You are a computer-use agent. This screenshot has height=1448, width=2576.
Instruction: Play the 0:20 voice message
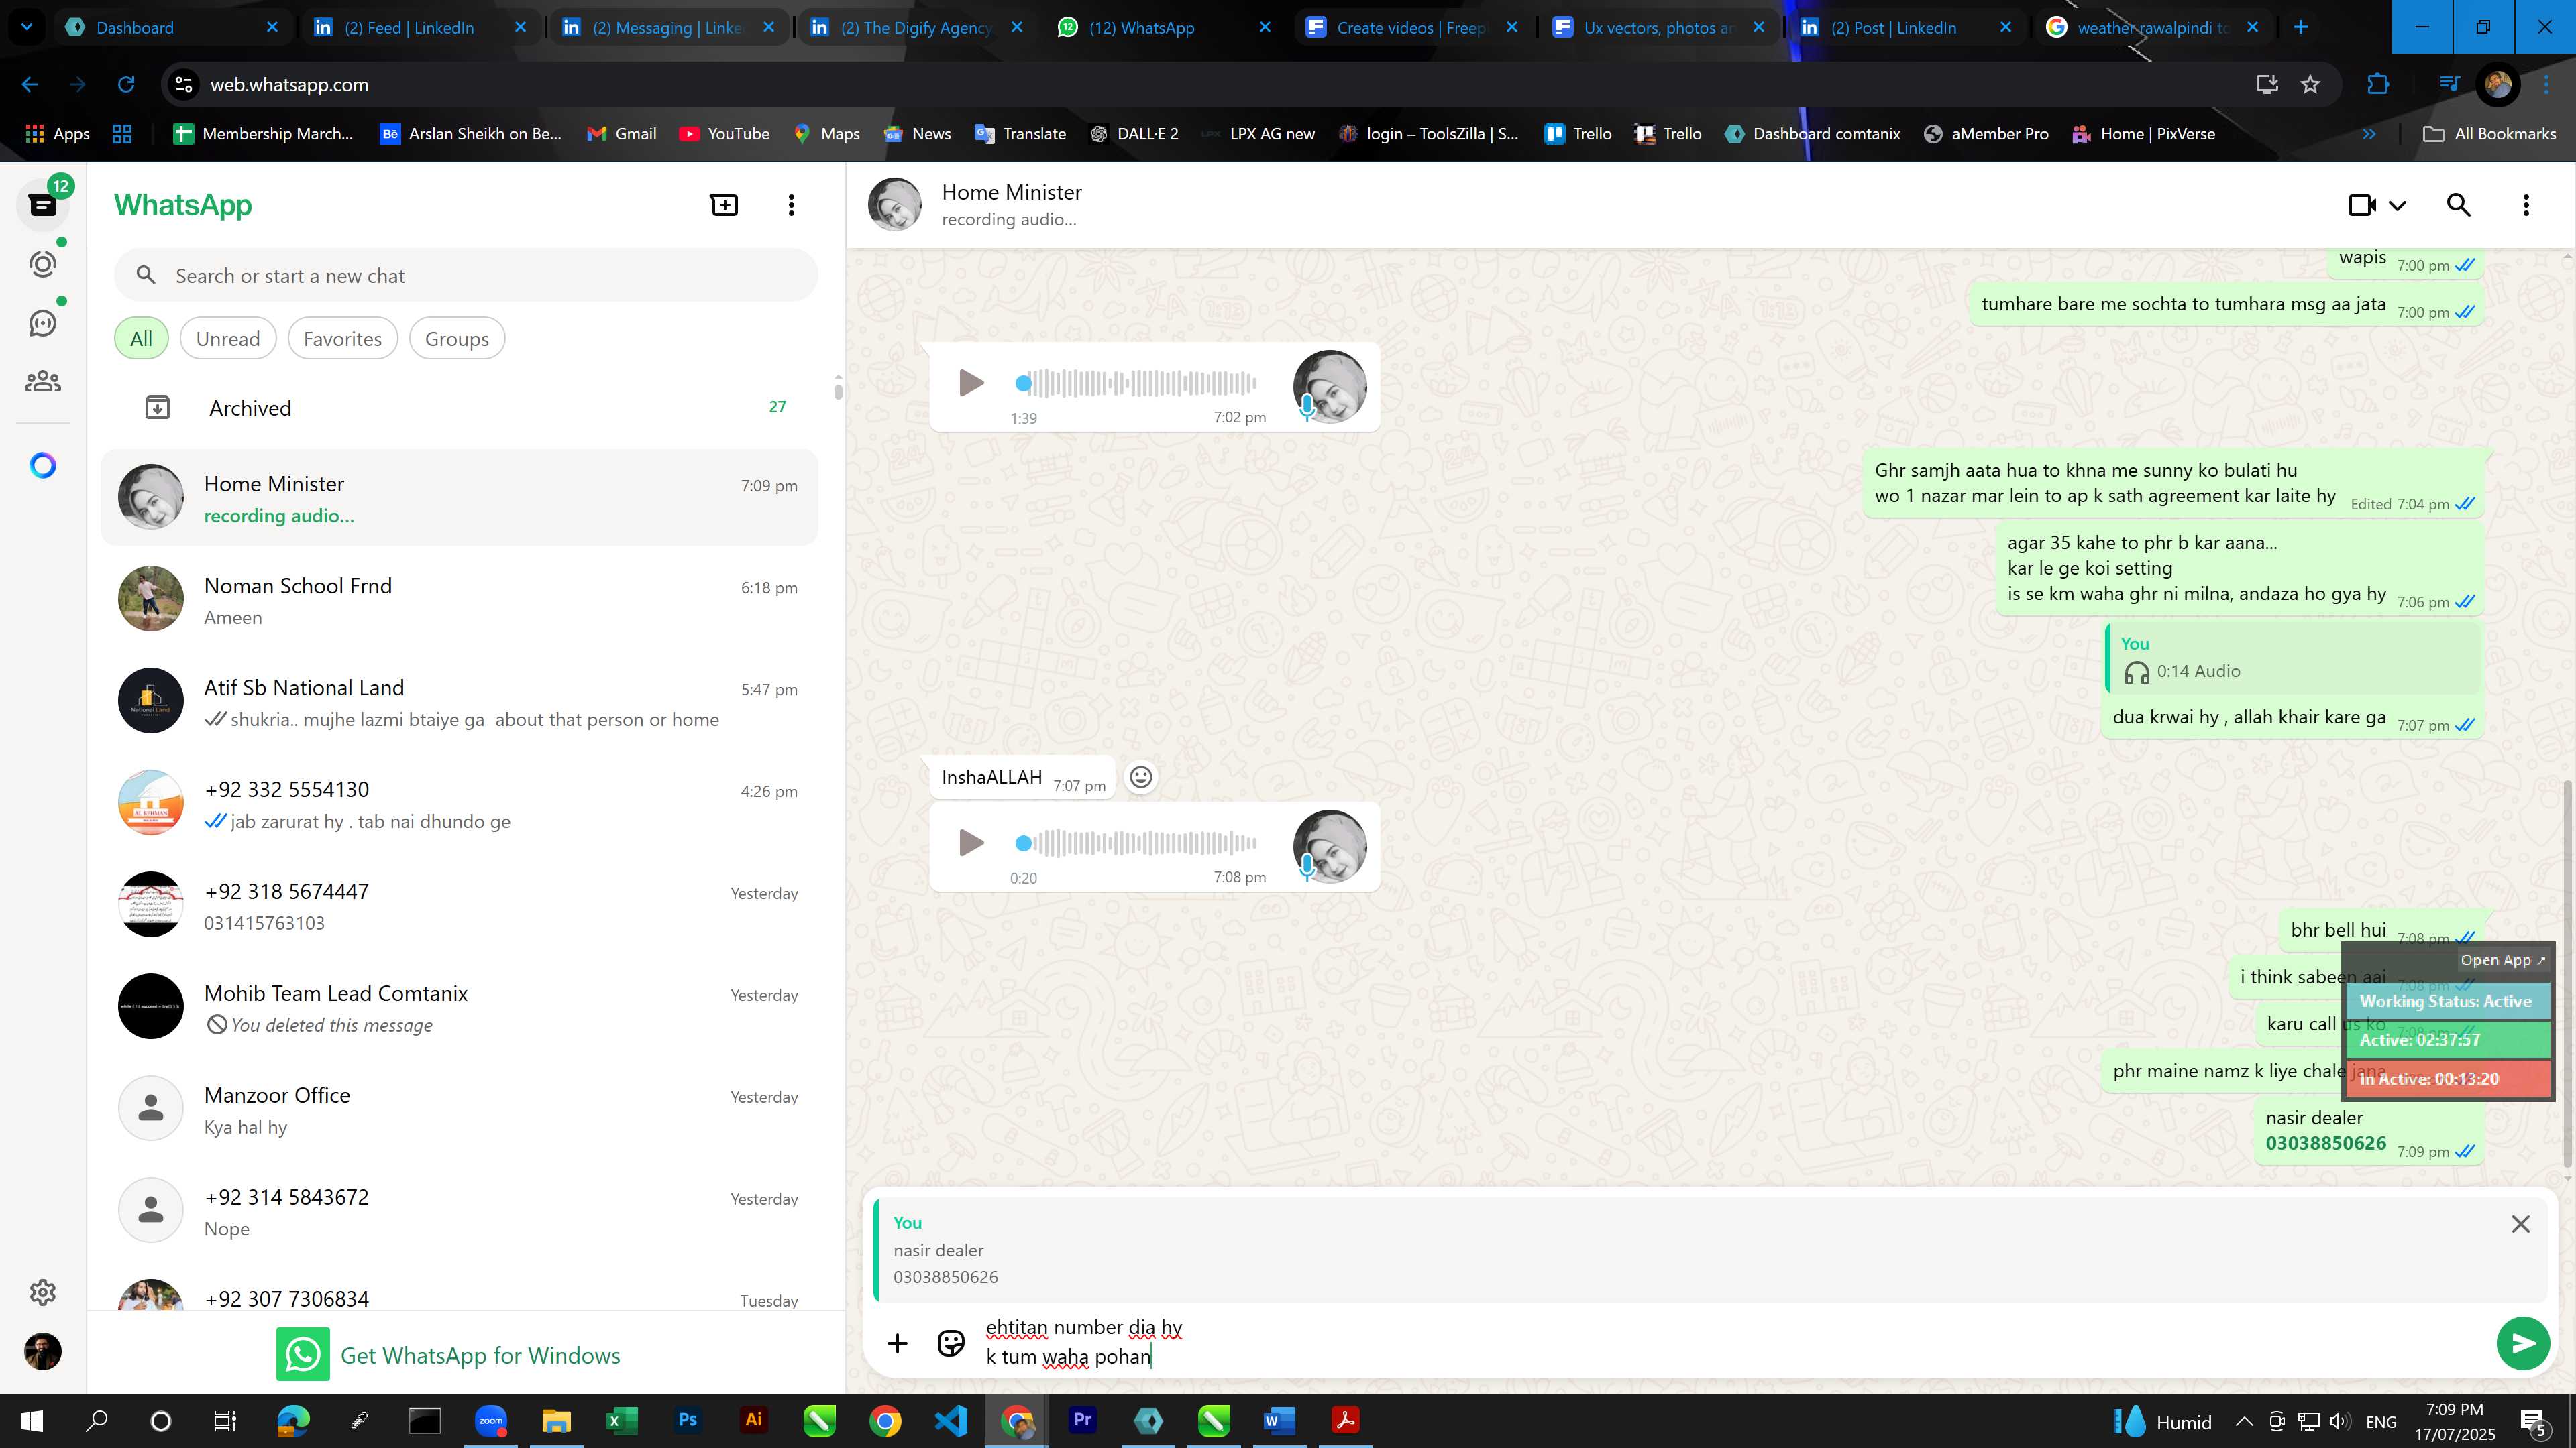click(970, 843)
